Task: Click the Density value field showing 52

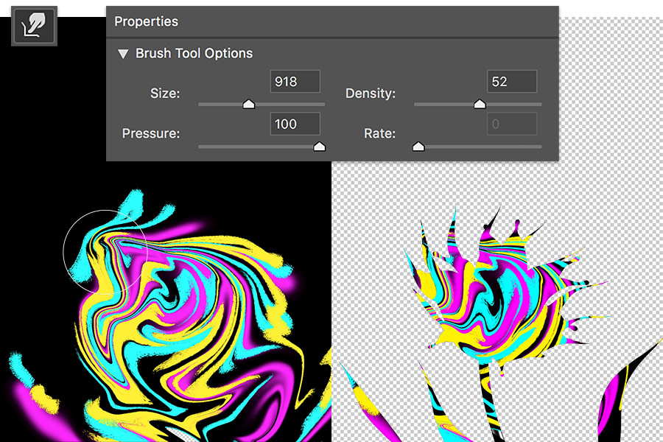Action: coord(512,81)
